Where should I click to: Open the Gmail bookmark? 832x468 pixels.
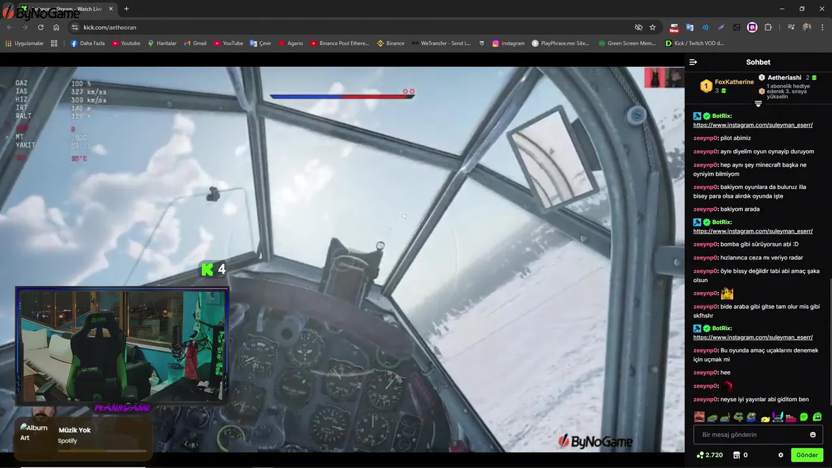[195, 44]
